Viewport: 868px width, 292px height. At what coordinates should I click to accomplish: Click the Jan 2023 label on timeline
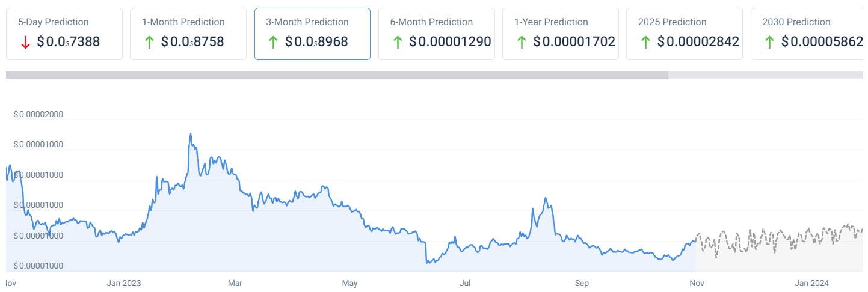(x=123, y=283)
